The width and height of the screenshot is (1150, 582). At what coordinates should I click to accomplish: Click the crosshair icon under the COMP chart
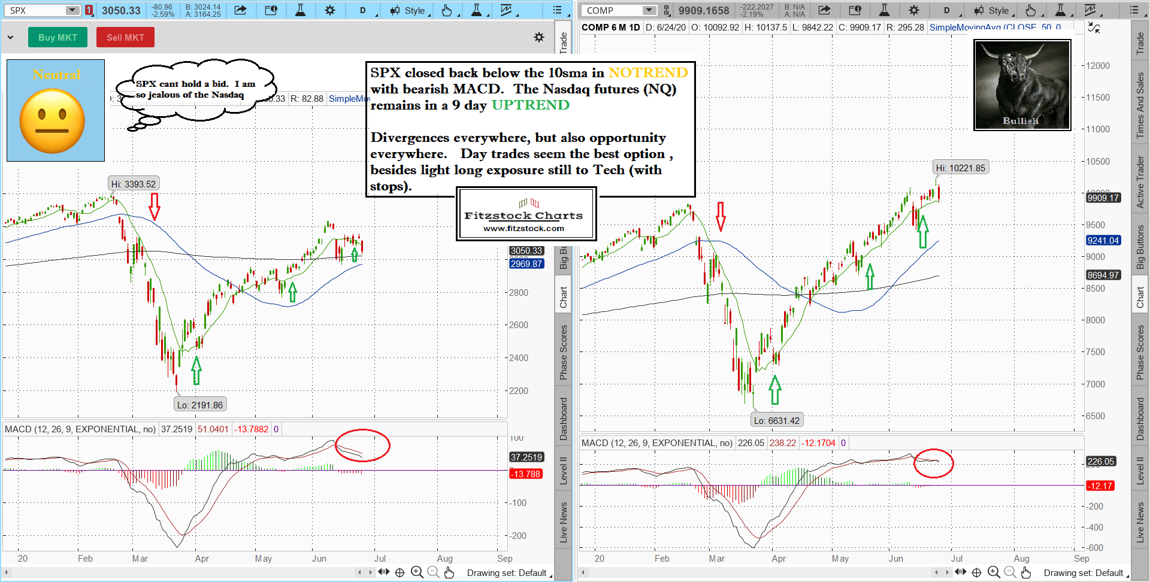point(976,572)
